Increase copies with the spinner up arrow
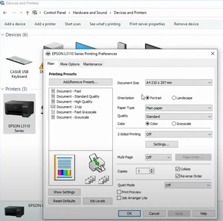 [x=152, y=169]
